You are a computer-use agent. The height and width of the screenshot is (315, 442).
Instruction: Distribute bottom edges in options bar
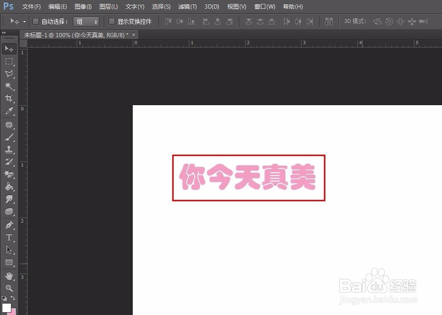click(x=272, y=21)
